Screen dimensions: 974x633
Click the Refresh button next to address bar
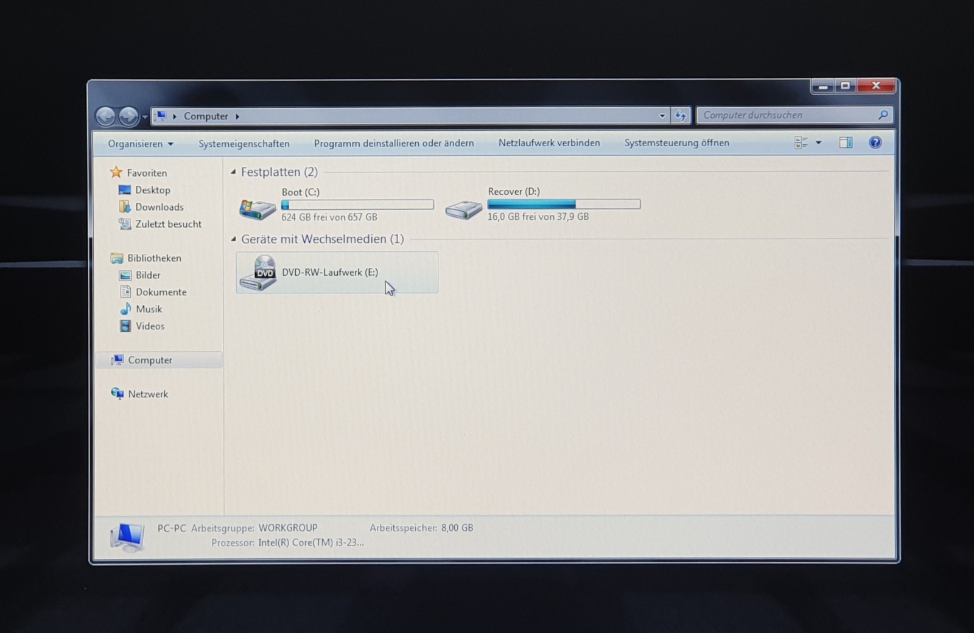coord(681,115)
